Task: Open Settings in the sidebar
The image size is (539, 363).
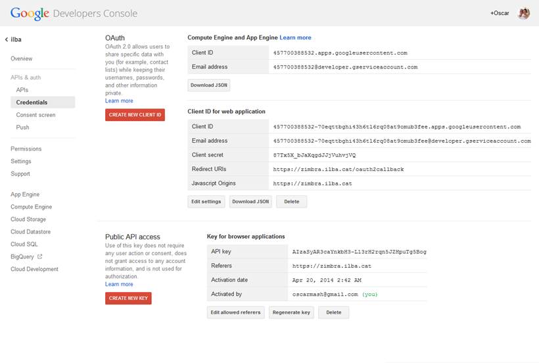Action: point(20,161)
